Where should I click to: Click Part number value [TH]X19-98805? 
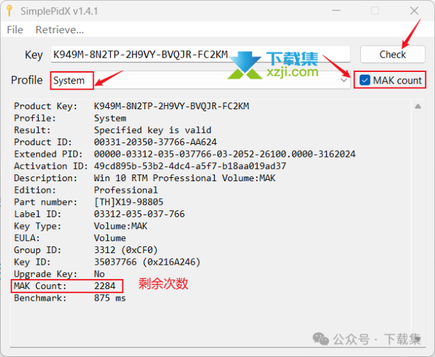(x=128, y=202)
